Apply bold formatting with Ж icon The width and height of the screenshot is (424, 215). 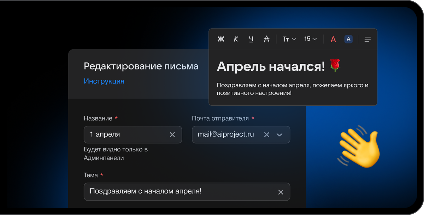(x=220, y=39)
